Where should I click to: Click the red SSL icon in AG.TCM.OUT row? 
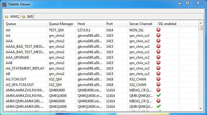coord(158,79)
